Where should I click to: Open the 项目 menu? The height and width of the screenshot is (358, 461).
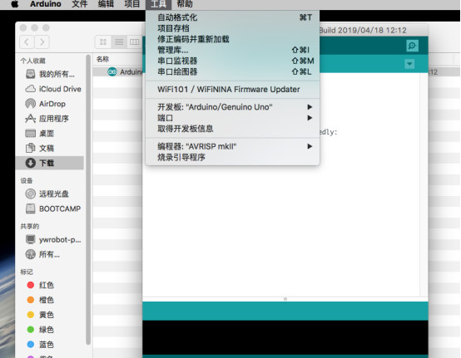pos(132,4)
